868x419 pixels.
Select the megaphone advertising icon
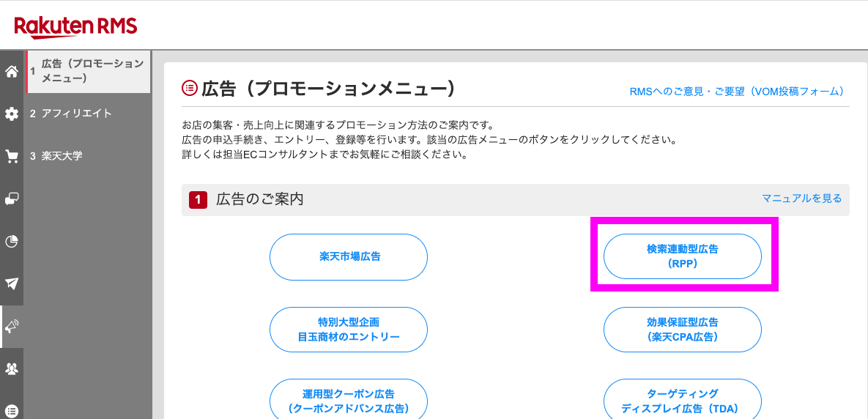pos(12,327)
